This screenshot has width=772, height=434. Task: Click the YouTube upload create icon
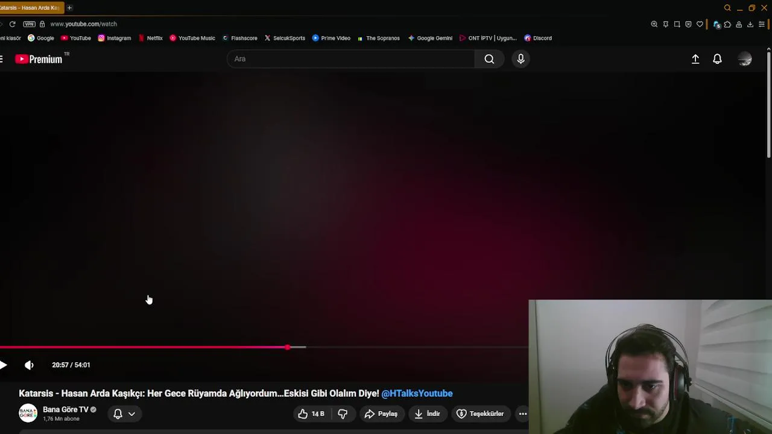pos(695,59)
